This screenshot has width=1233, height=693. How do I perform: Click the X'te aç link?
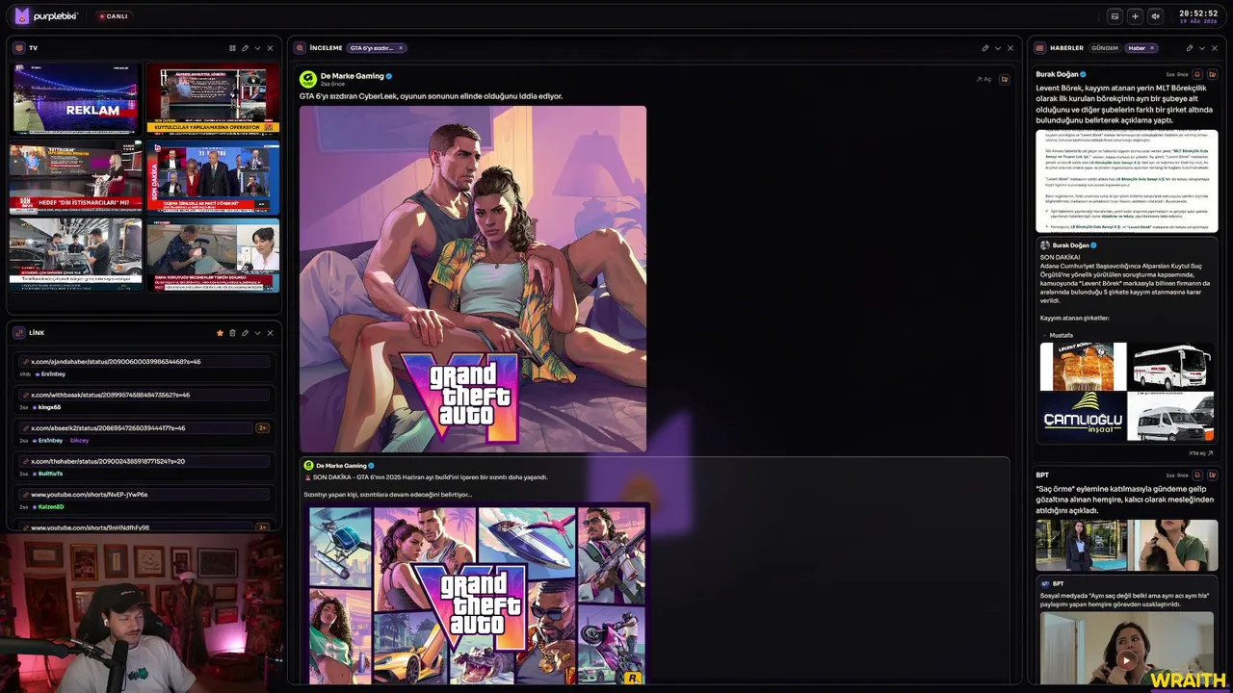pyautogui.click(x=1200, y=452)
